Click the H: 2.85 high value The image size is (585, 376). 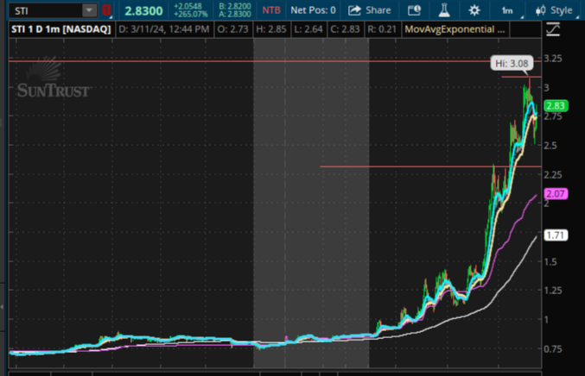pos(271,29)
